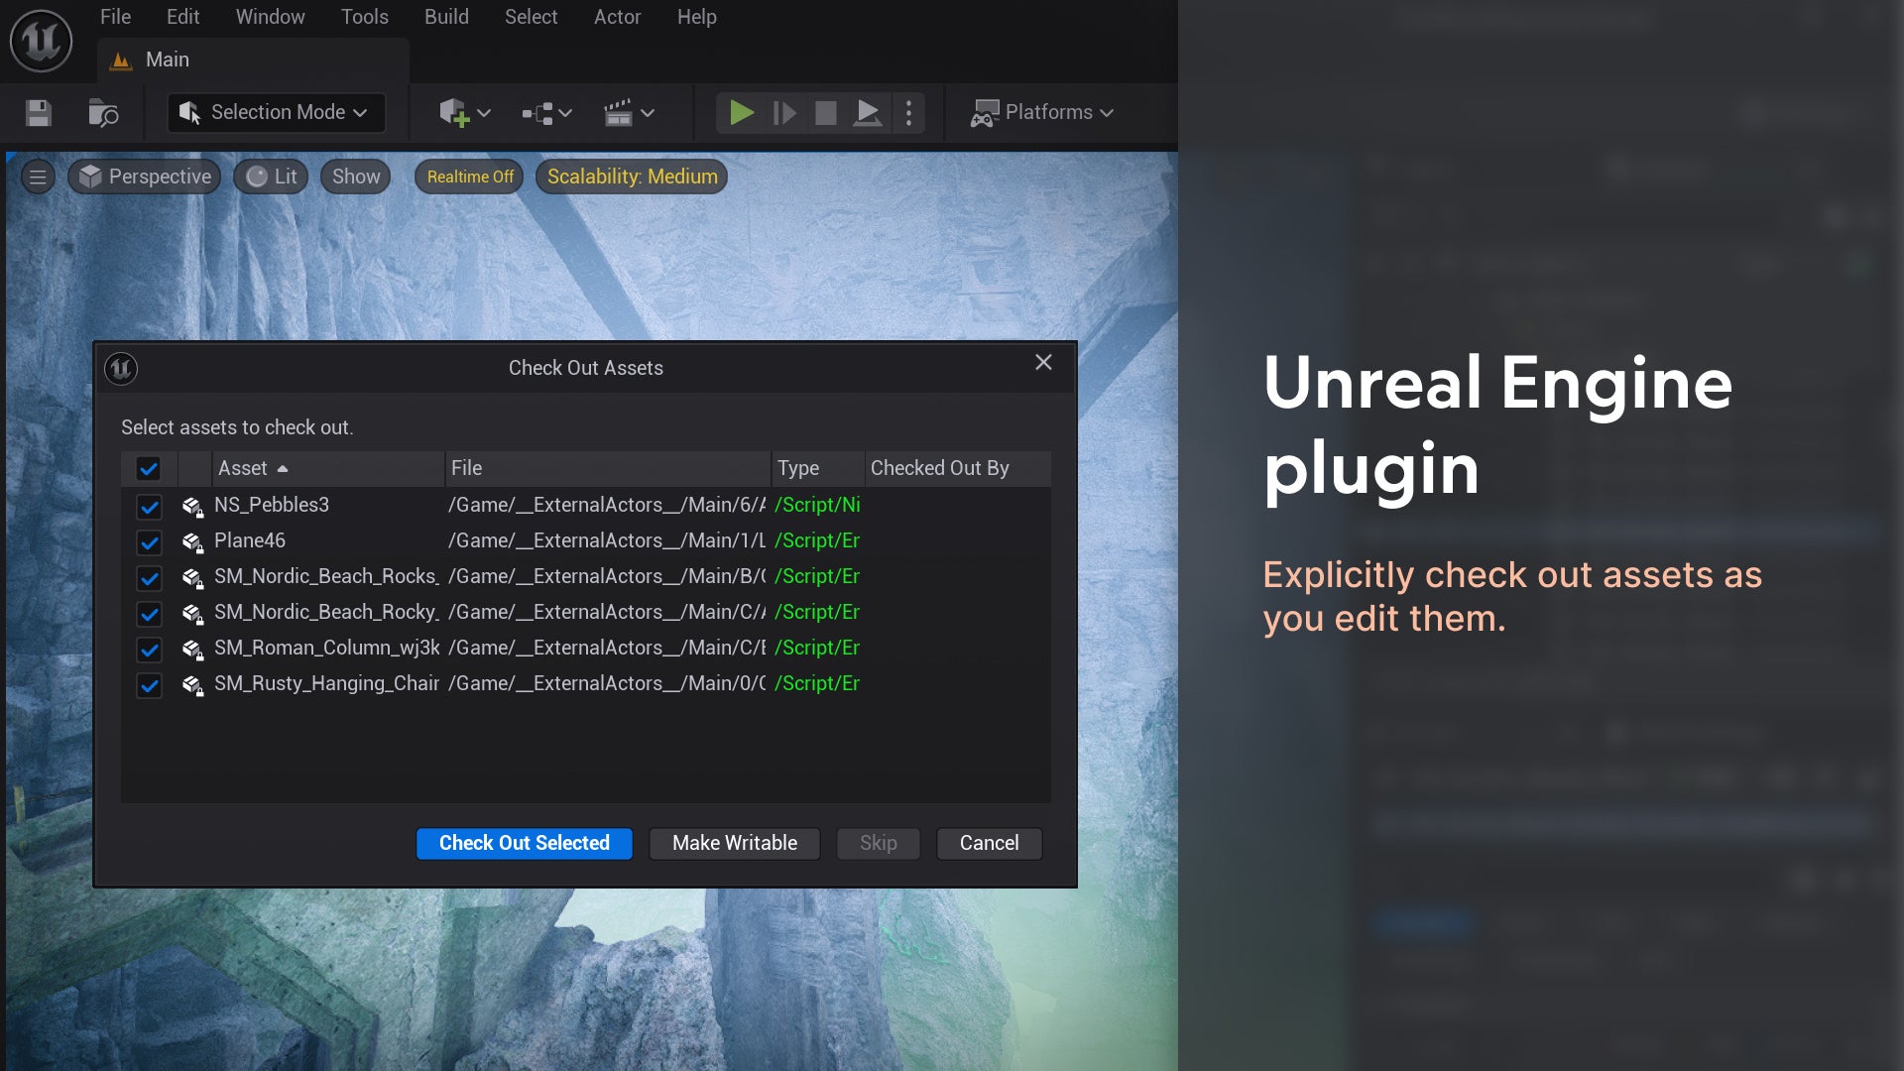Screen dimensions: 1904x1071
Task: Click the Plane46 asset type icon
Action: [192, 541]
